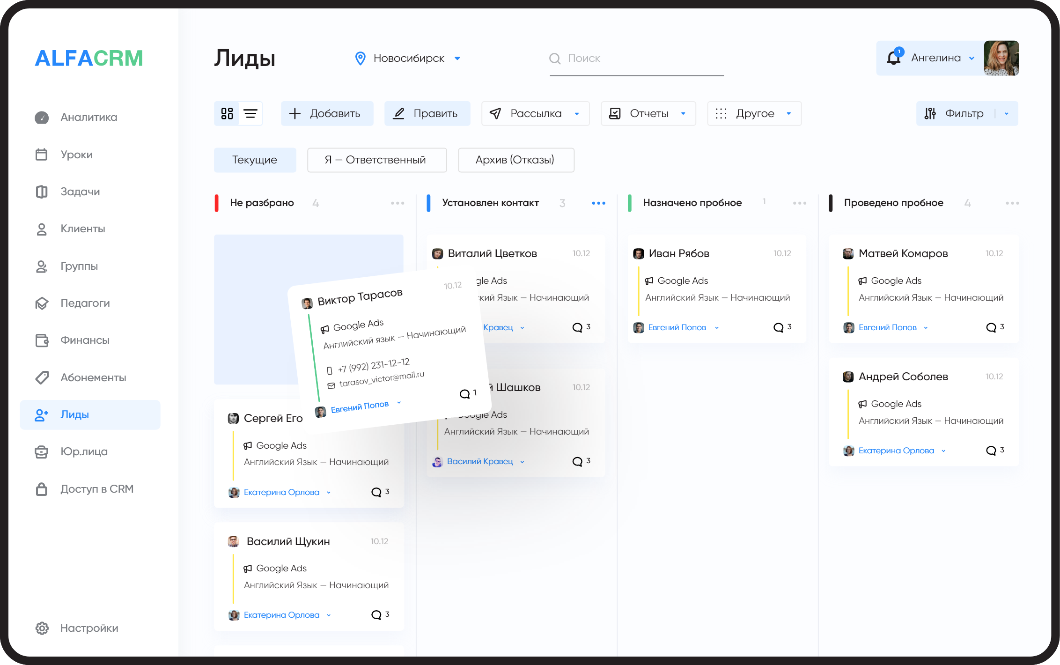
Task: Expand assignee Евгений Попов on Иван Рябов card
Action: coord(716,327)
